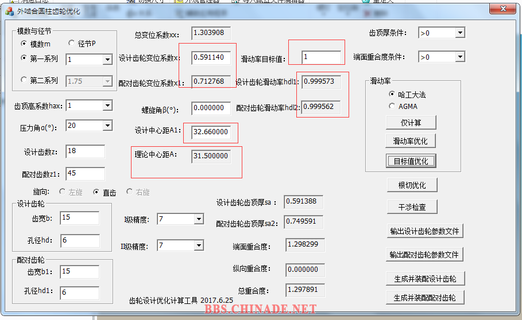Click the design gear 齿宽b field
This screenshot has height=320, width=522.
coord(80,218)
